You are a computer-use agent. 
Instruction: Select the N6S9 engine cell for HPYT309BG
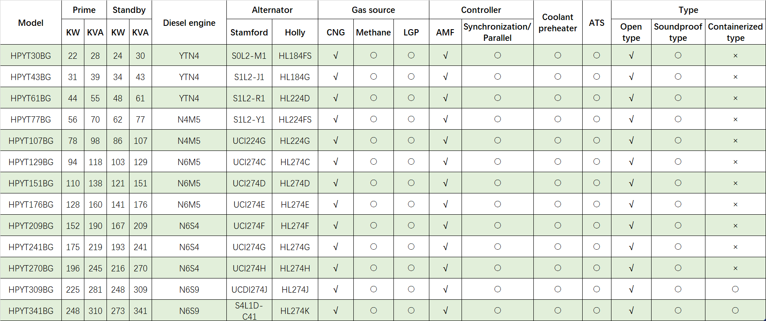coord(189,290)
